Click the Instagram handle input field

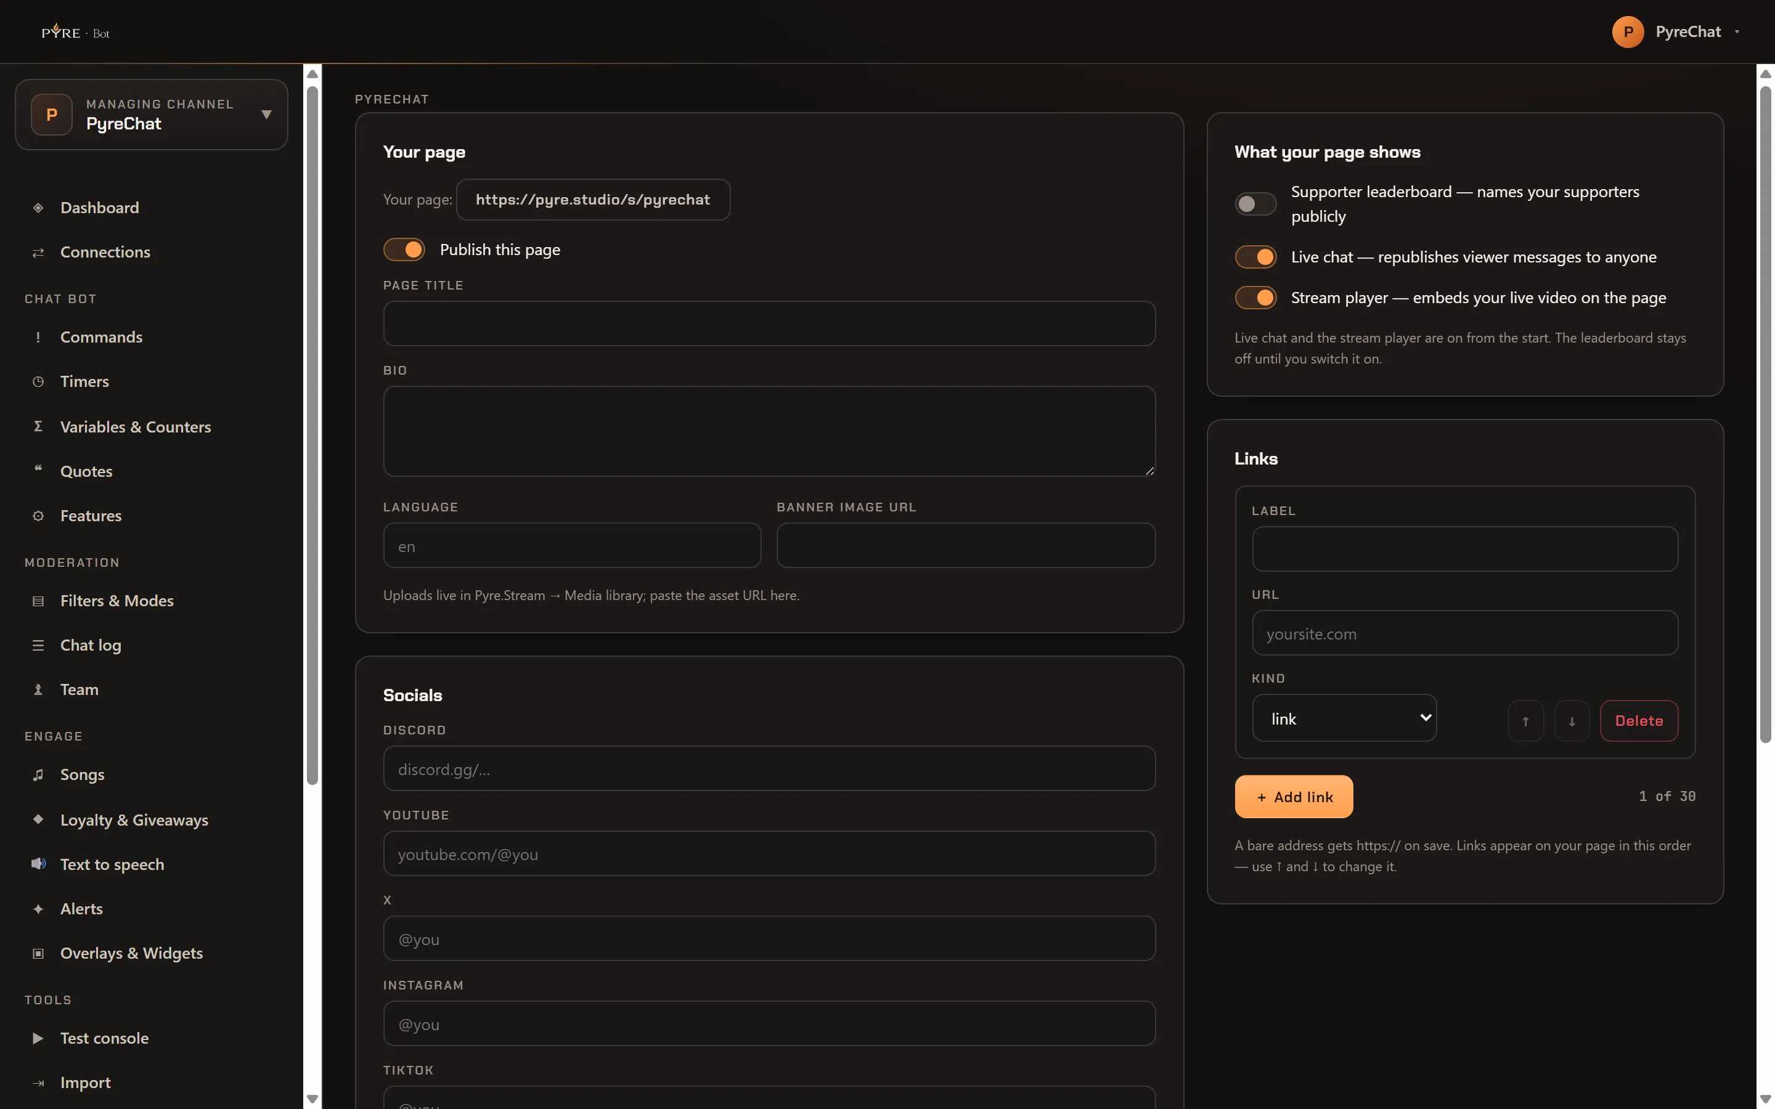point(769,1024)
